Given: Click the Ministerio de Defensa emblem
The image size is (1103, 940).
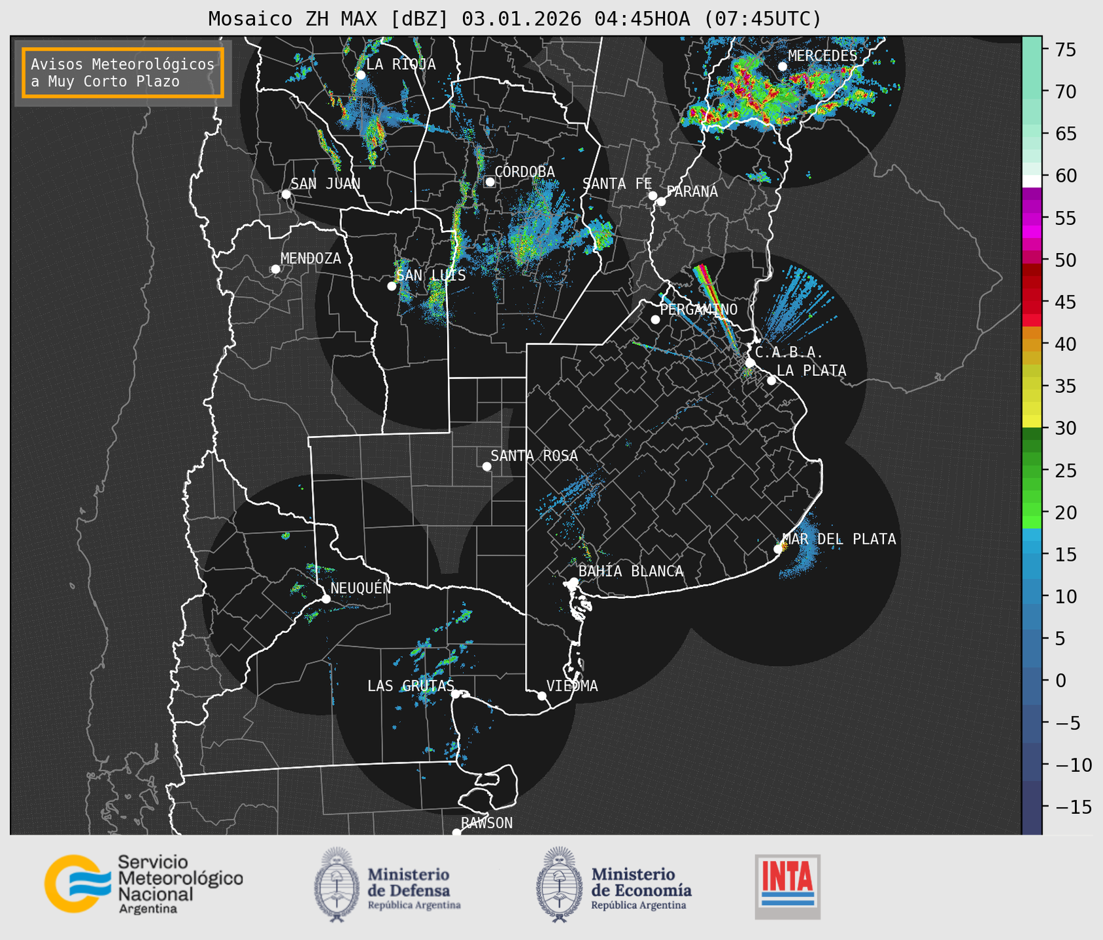Looking at the screenshot, I should click(337, 884).
